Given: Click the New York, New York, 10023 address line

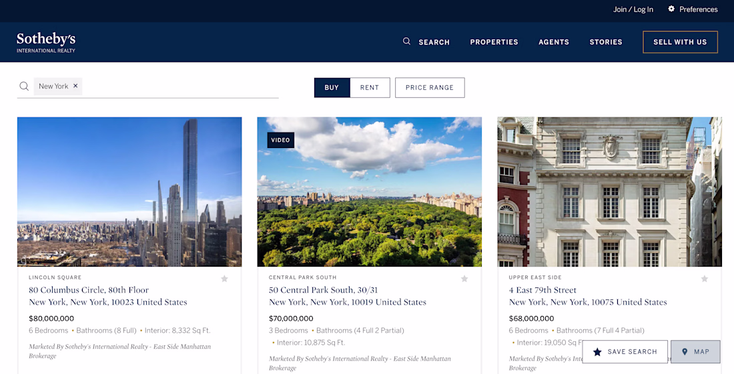Looking at the screenshot, I should coord(108,302).
